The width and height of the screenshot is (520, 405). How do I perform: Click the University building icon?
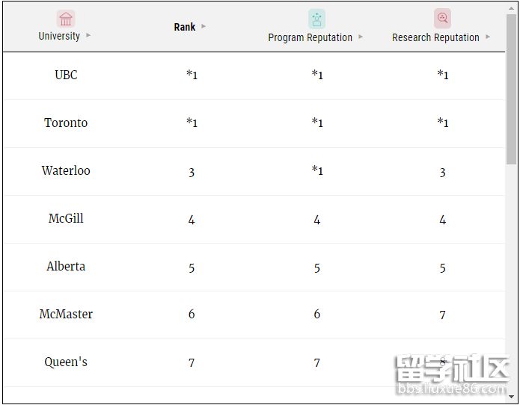66,19
